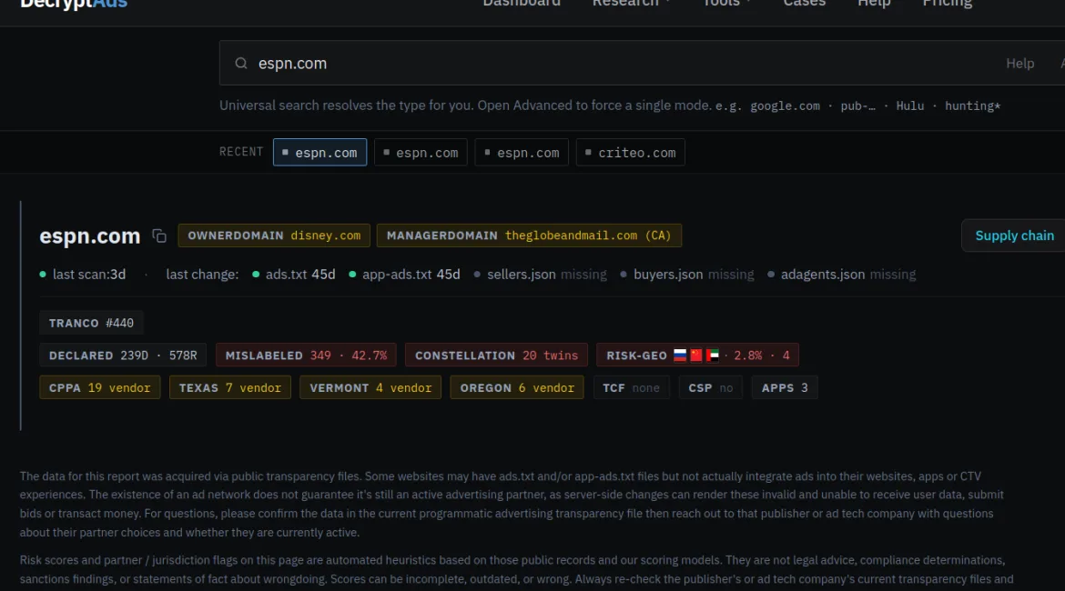Click Help inside the search bar
Screen dimensions: 1065x591
pyautogui.click(x=1019, y=63)
